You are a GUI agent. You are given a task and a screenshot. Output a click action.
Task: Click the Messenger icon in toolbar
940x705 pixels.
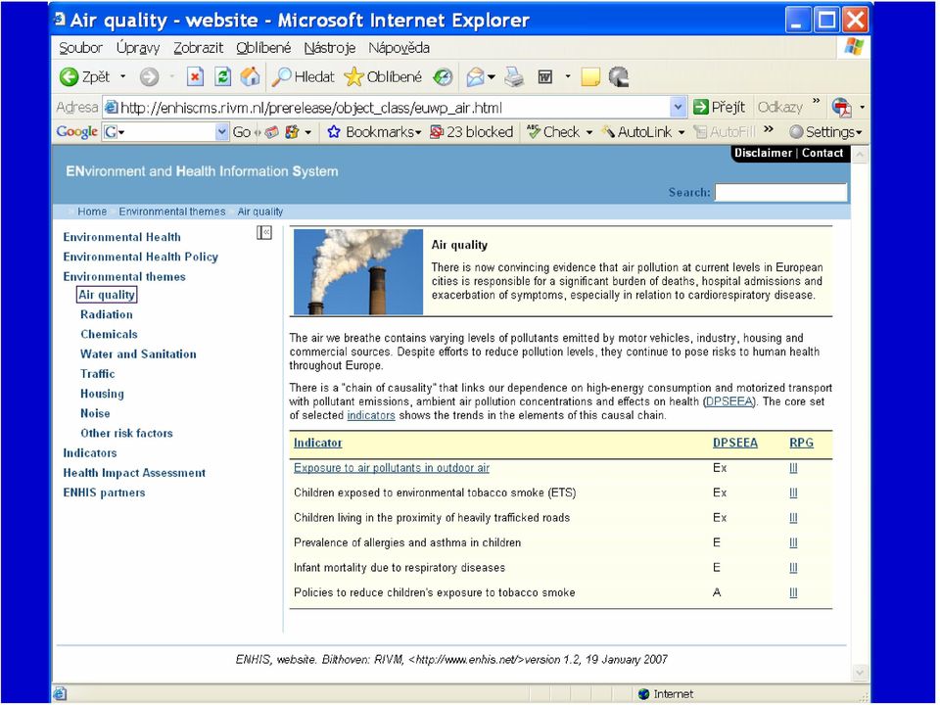pos(619,76)
